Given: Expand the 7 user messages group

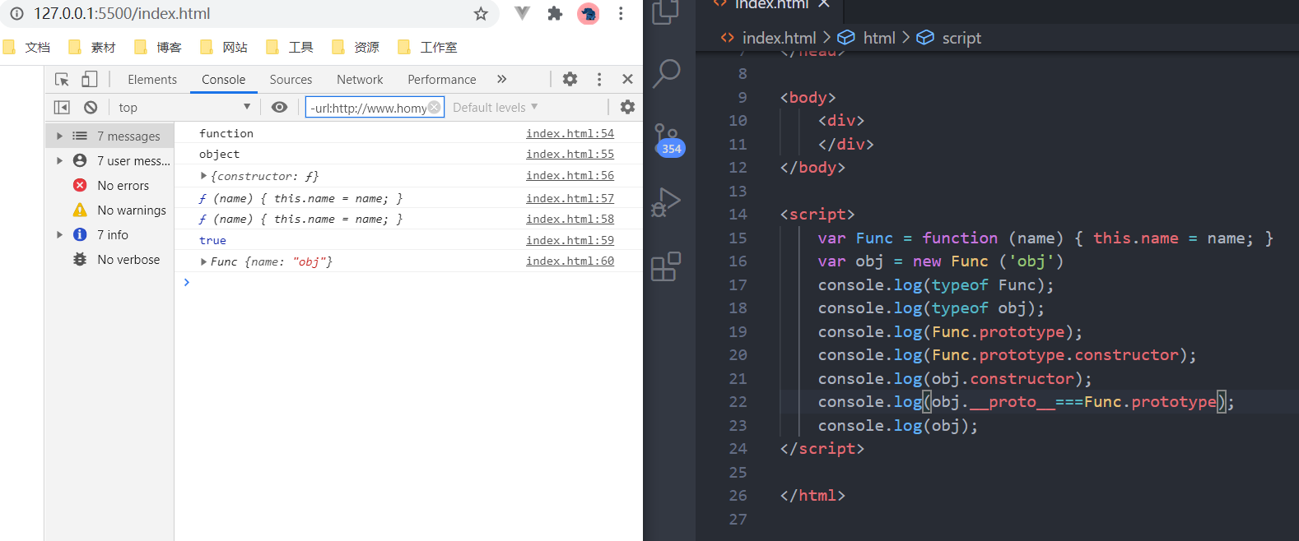Looking at the screenshot, I should [59, 160].
